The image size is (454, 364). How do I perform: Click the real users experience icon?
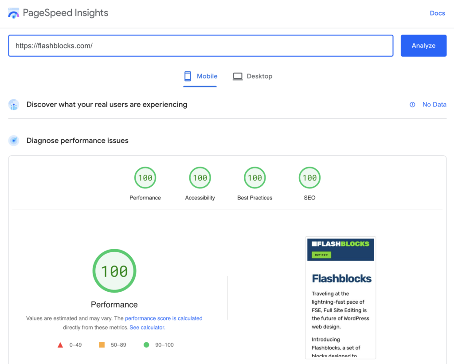[x=14, y=105]
